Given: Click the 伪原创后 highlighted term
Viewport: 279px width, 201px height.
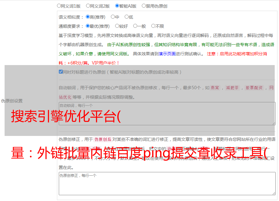Looking at the screenshot, I should click(x=103, y=139).
